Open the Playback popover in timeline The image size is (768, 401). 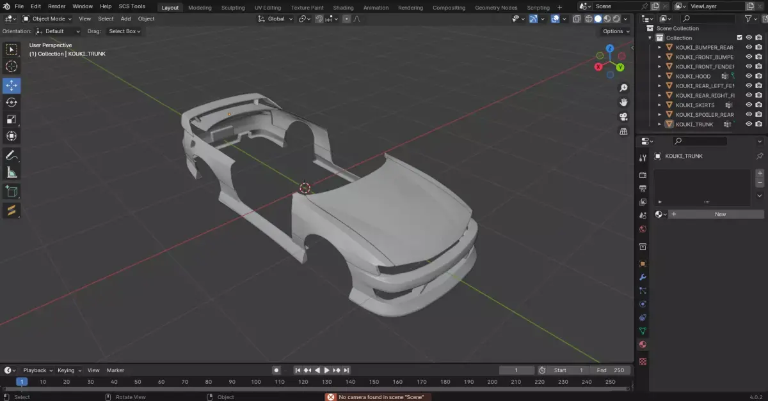tap(38, 370)
